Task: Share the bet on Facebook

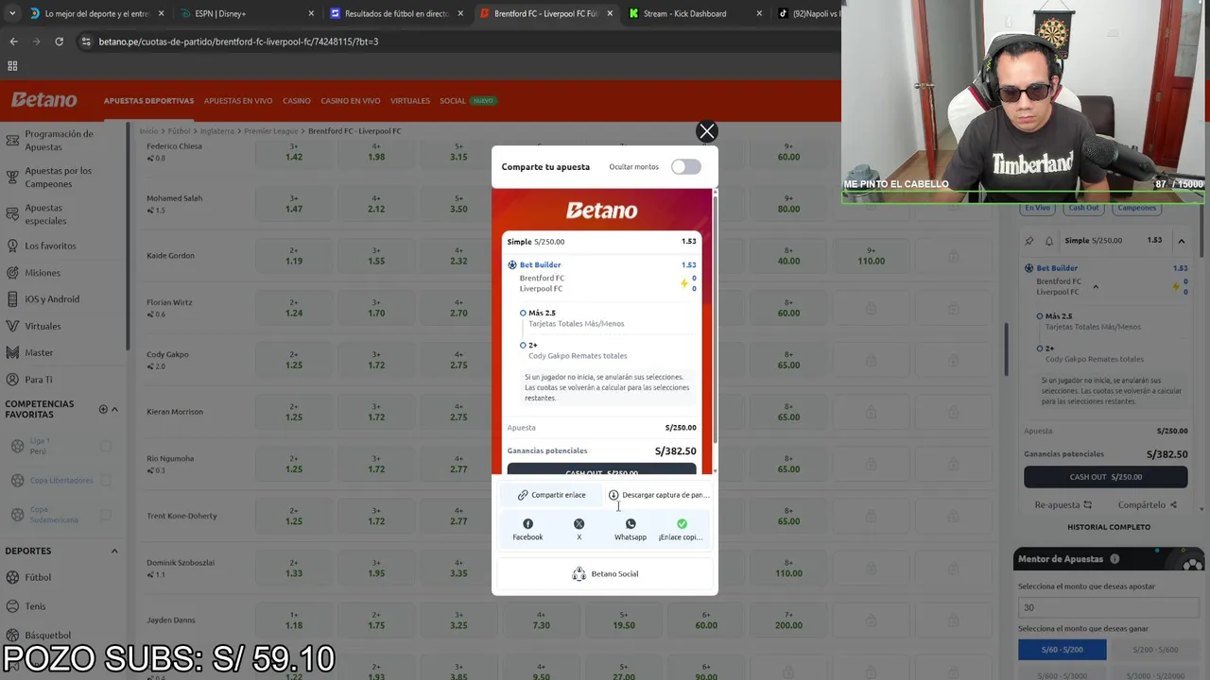Action: [527, 530]
